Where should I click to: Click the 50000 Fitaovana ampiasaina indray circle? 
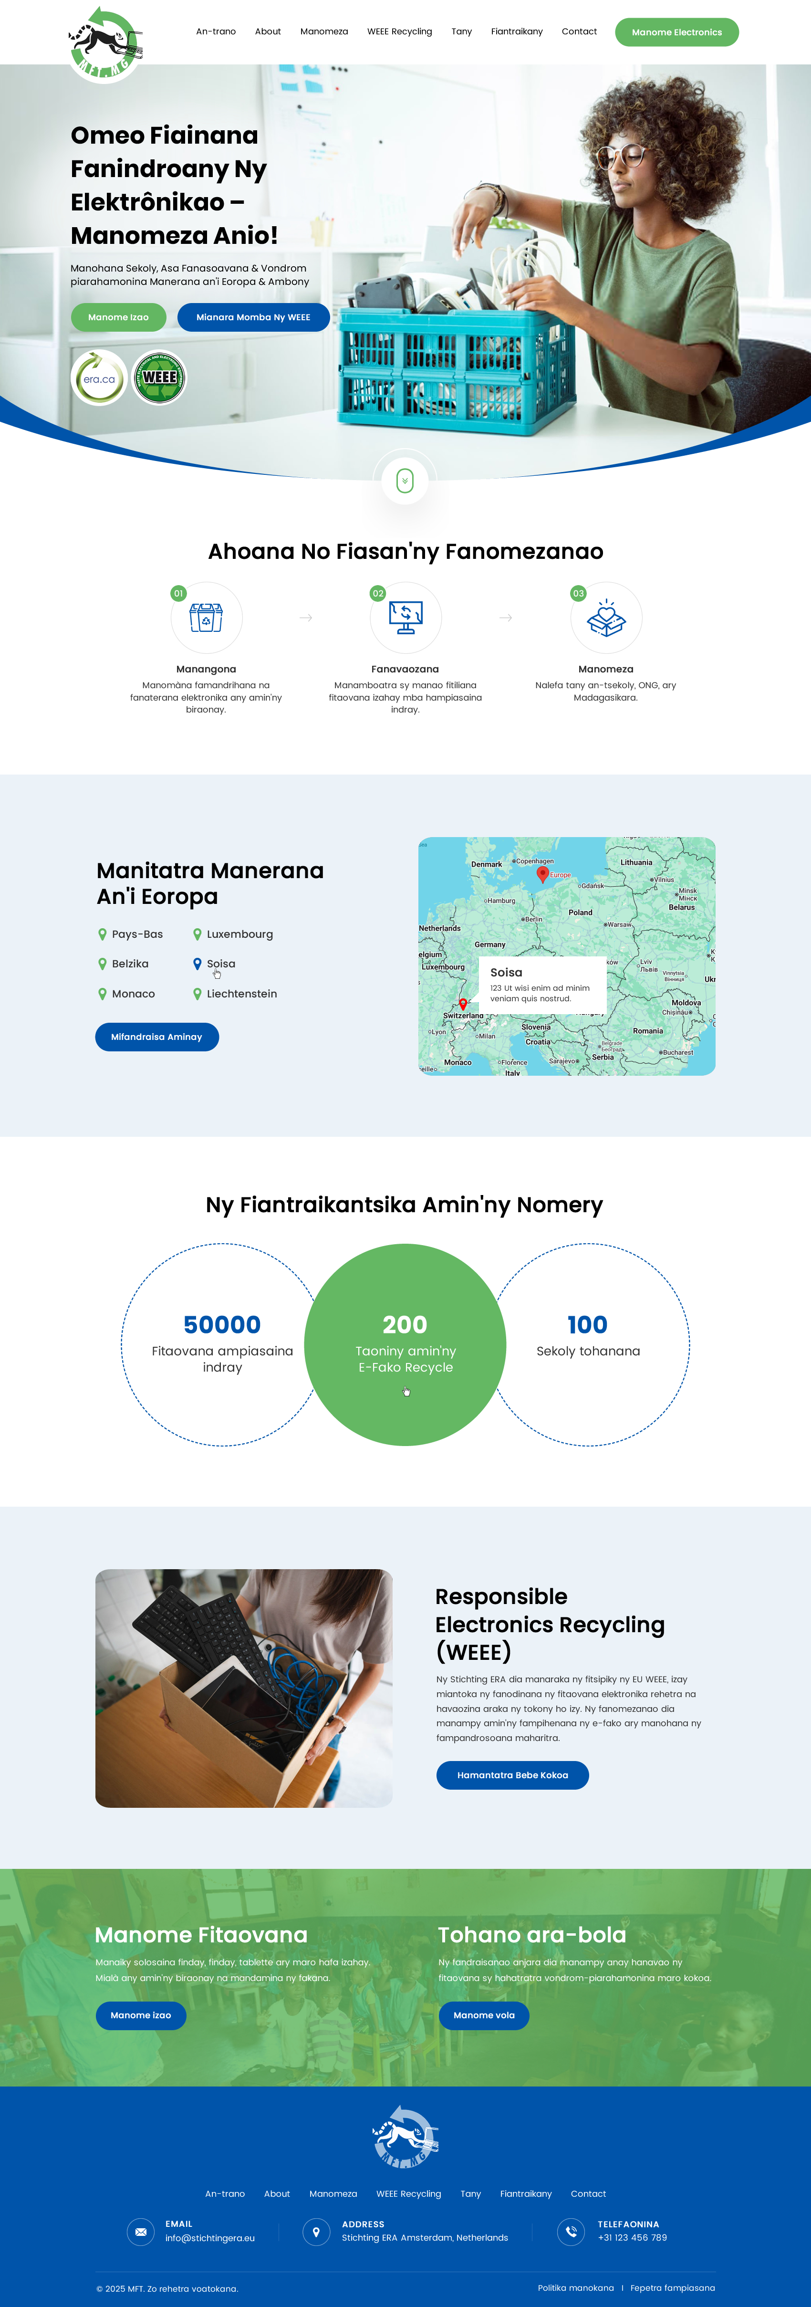(x=222, y=1344)
